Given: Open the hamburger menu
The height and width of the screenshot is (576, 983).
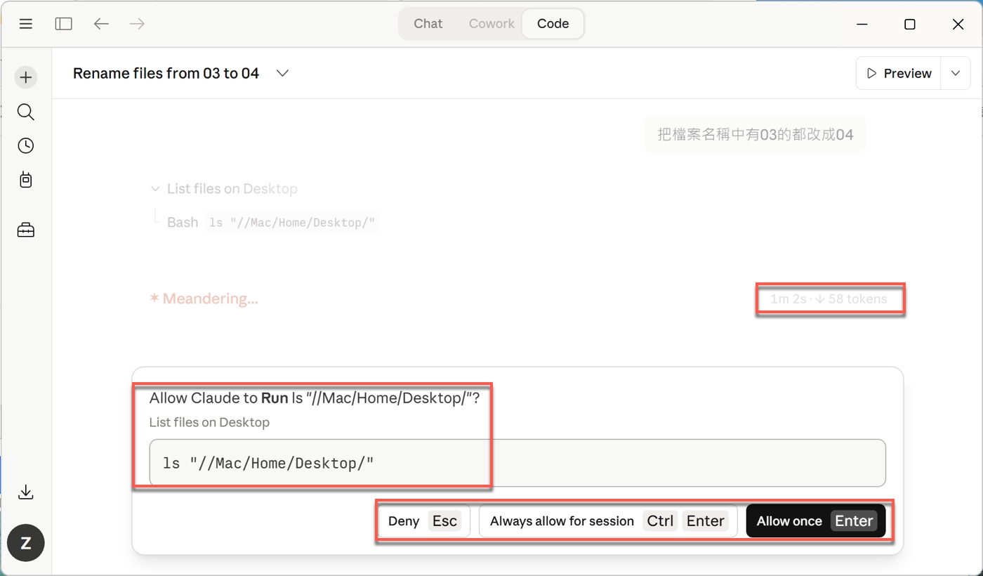Looking at the screenshot, I should pyautogui.click(x=26, y=24).
